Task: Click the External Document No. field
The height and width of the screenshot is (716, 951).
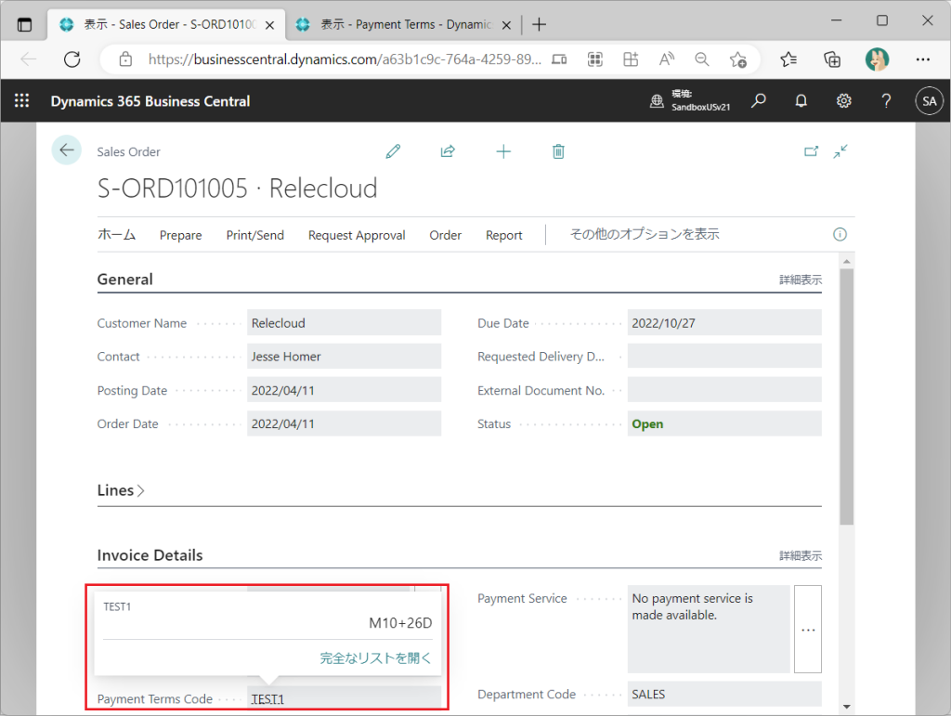Action: [724, 390]
